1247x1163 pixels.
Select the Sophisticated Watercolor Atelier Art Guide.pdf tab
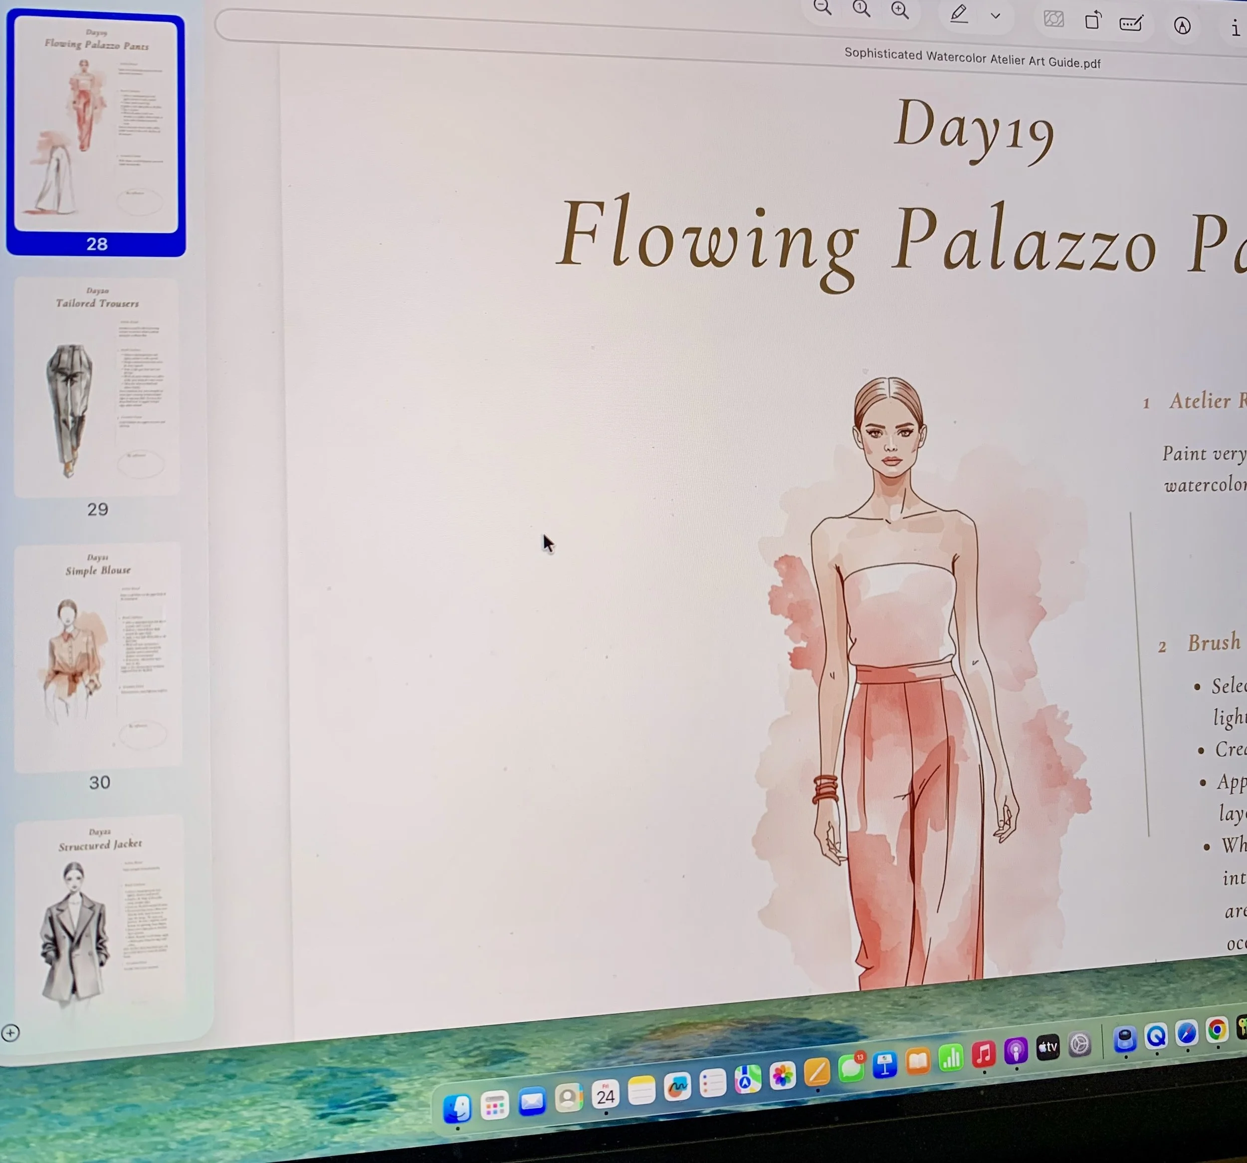(x=972, y=58)
